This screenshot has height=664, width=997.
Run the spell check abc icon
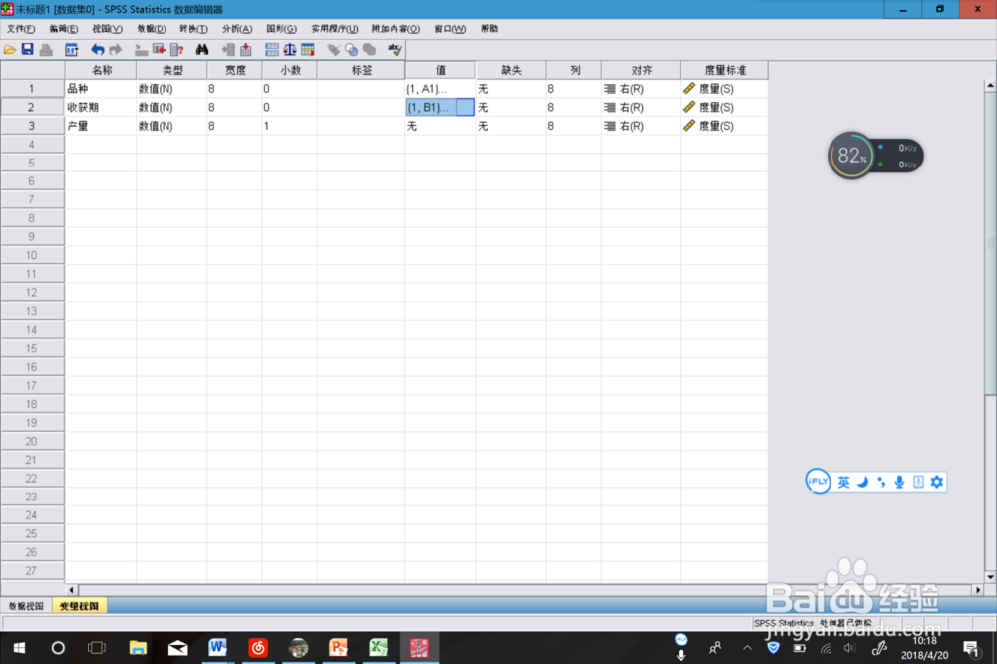(395, 50)
